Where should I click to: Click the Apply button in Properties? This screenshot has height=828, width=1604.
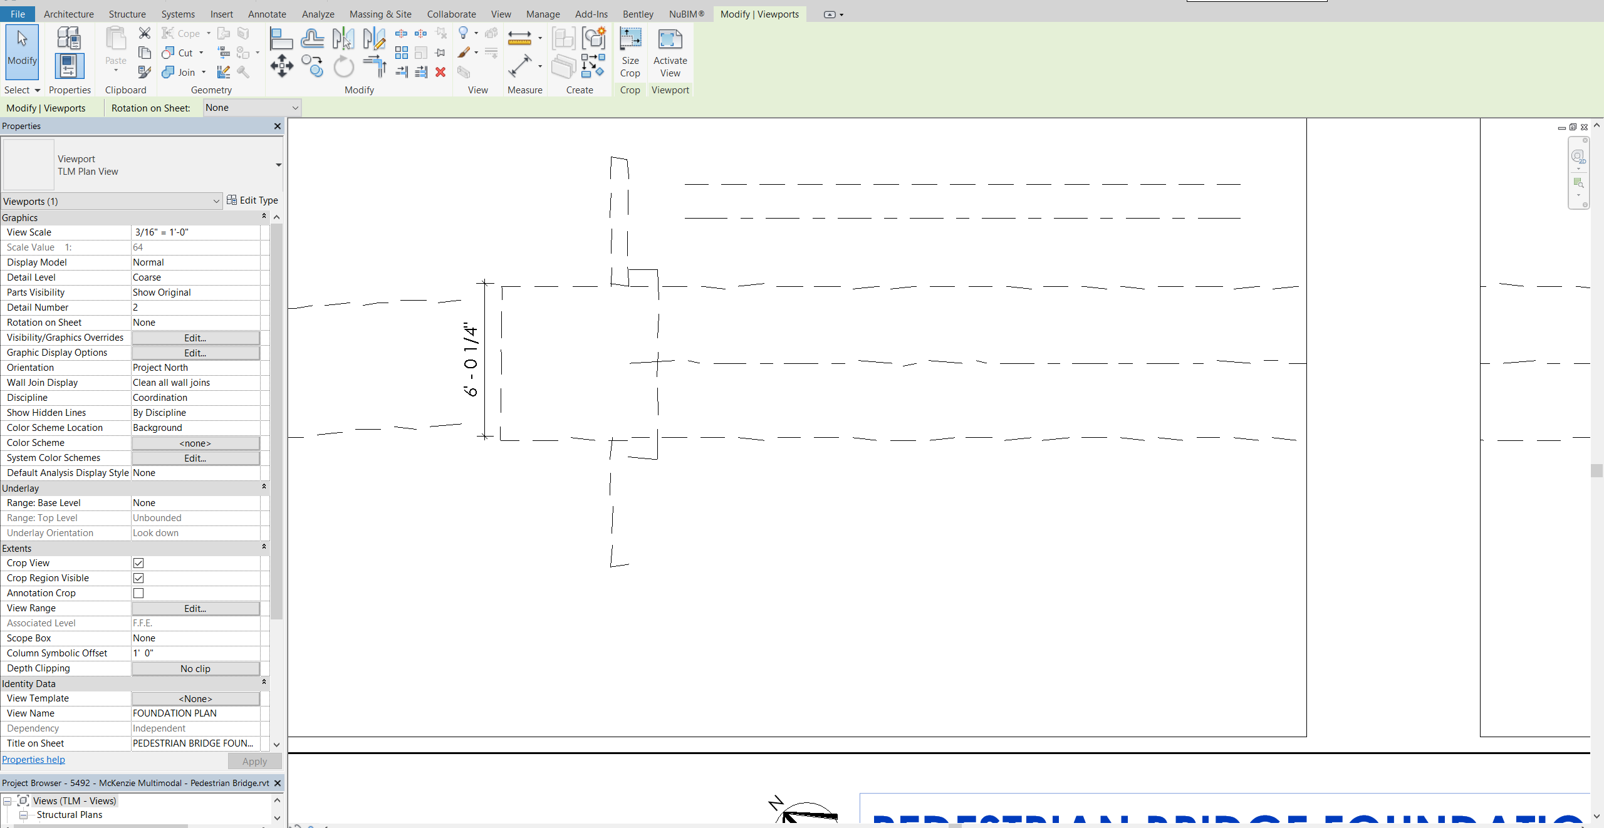coord(254,761)
